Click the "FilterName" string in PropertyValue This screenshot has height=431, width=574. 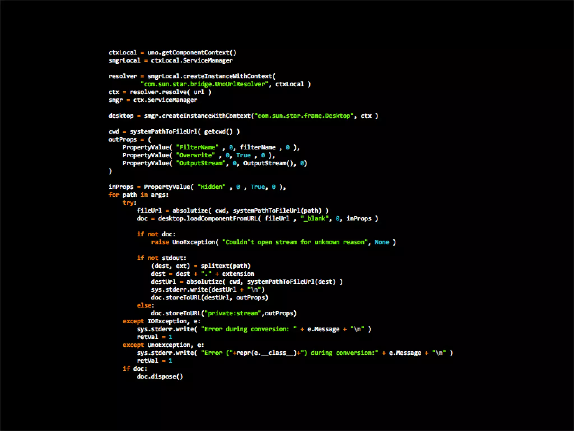click(197, 147)
